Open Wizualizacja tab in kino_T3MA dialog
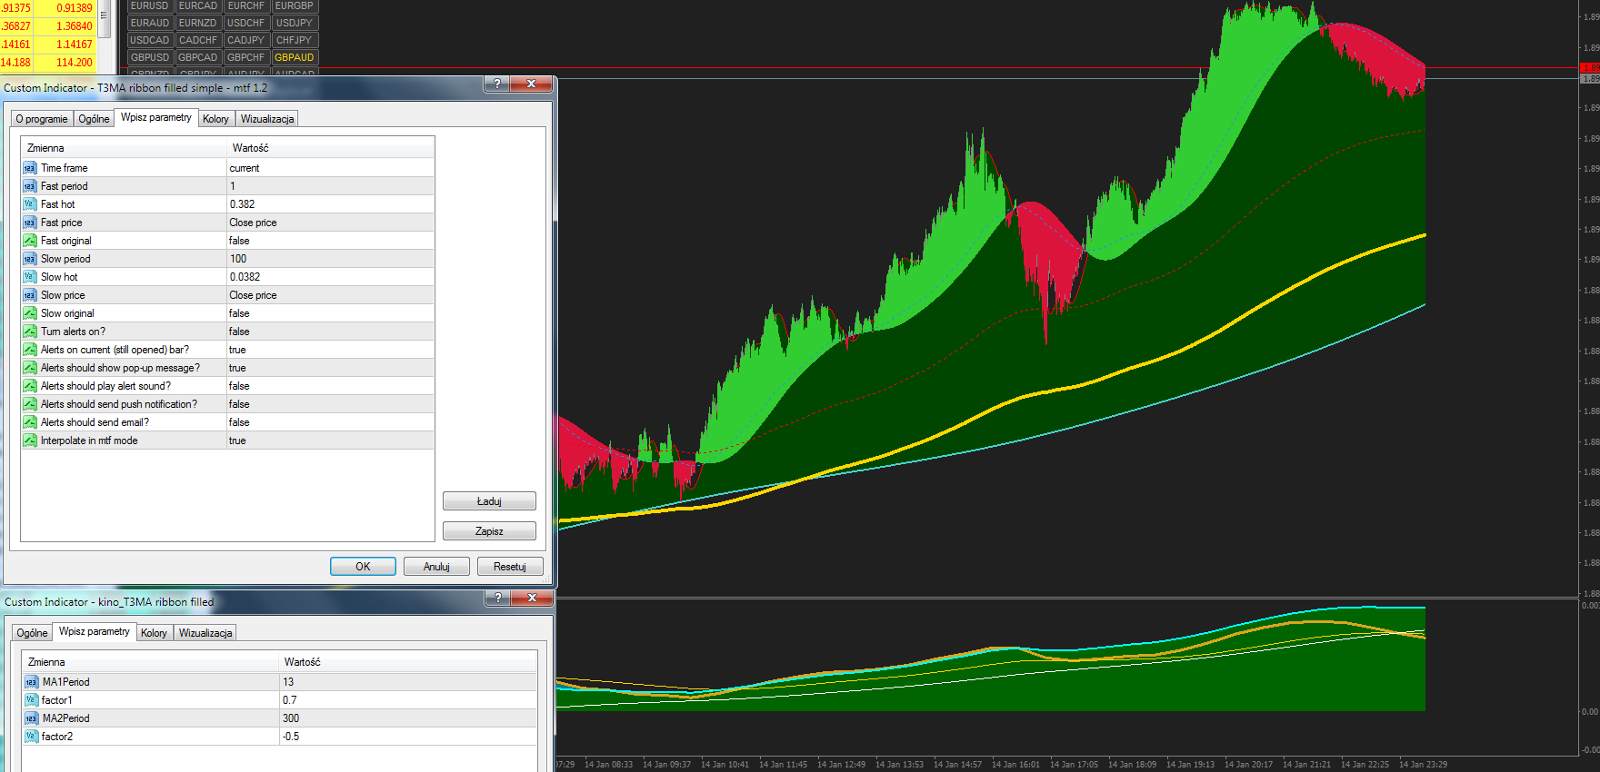The height and width of the screenshot is (772, 1600). click(205, 633)
